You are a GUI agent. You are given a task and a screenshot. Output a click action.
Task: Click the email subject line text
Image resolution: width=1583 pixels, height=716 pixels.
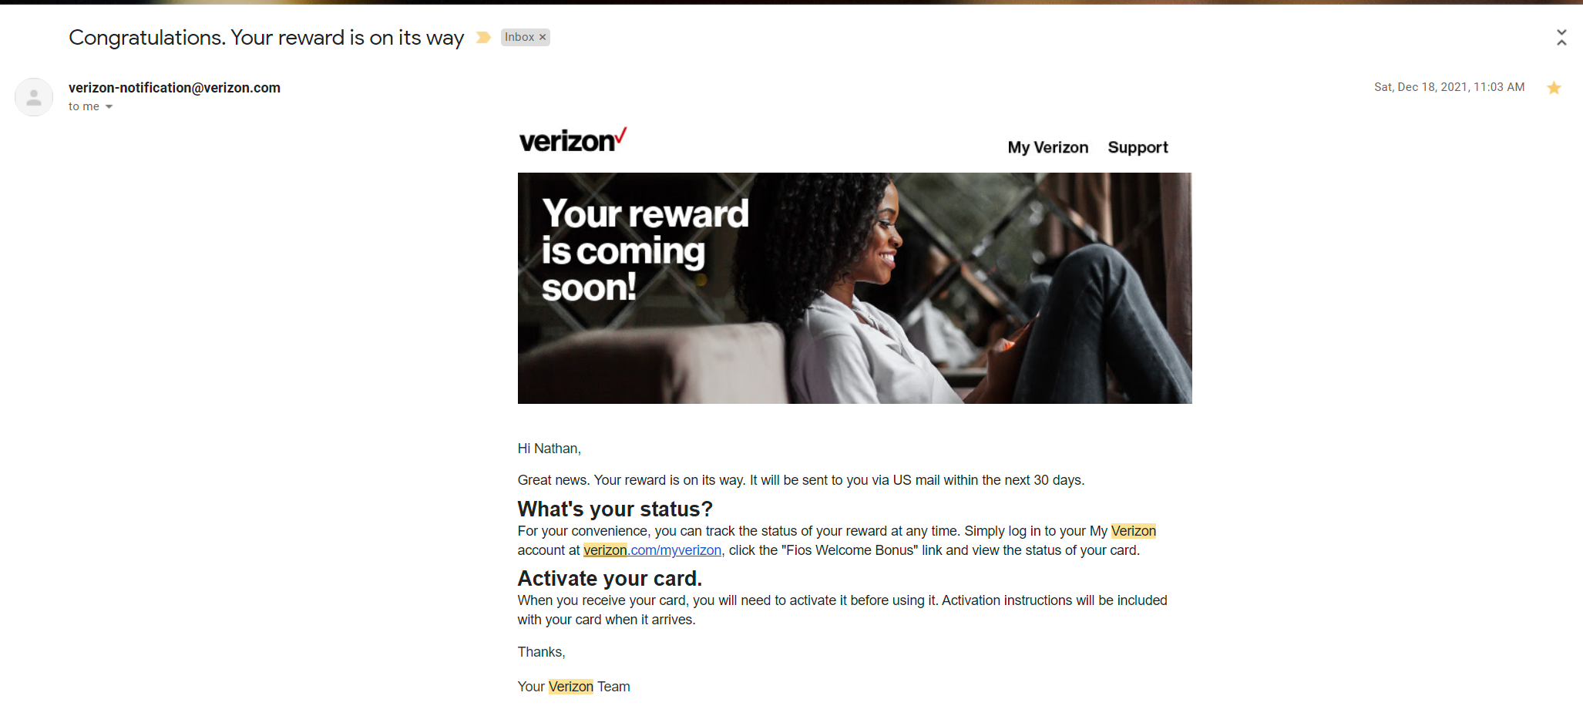pos(266,38)
